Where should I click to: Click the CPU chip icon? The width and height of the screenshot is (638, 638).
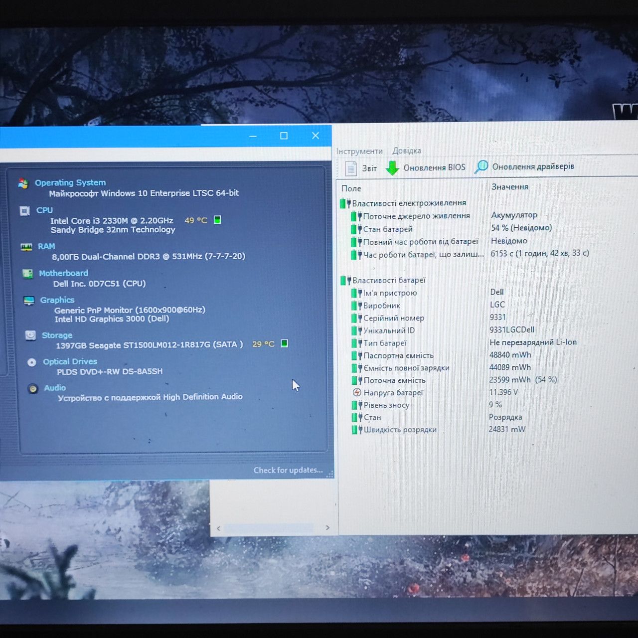tap(24, 211)
